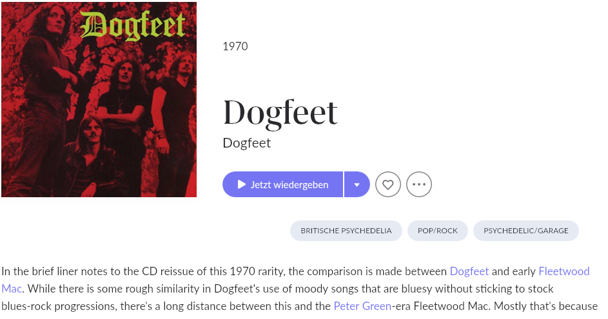Viewport: 608px width, 319px height.
Task: Select the Britische Psychedelia genre tag
Action: coord(346,231)
